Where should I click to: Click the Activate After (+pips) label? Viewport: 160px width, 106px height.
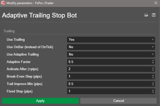(22, 69)
